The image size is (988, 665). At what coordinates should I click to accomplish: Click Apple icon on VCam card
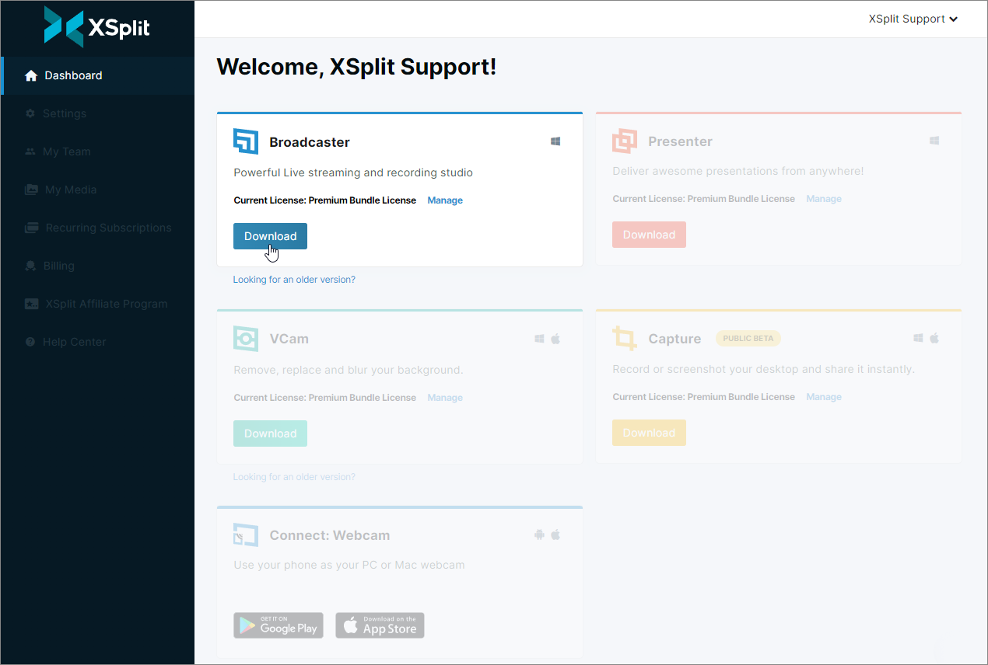555,339
